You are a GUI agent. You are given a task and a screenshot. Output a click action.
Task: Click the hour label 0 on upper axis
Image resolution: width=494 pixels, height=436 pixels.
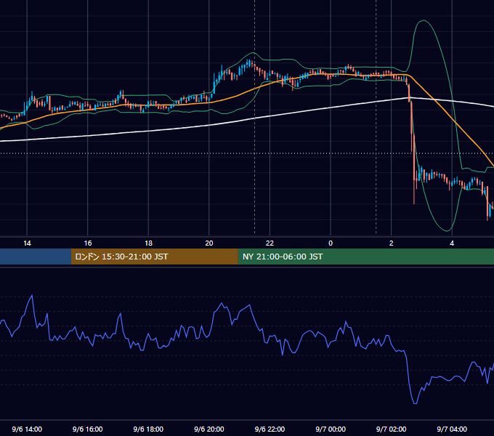[331, 243]
